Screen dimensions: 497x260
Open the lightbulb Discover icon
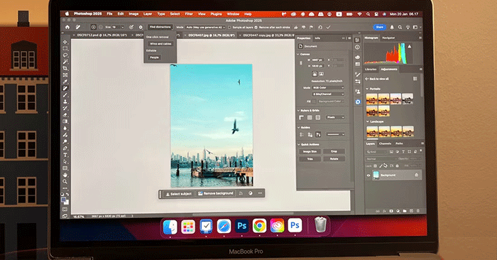408,27
